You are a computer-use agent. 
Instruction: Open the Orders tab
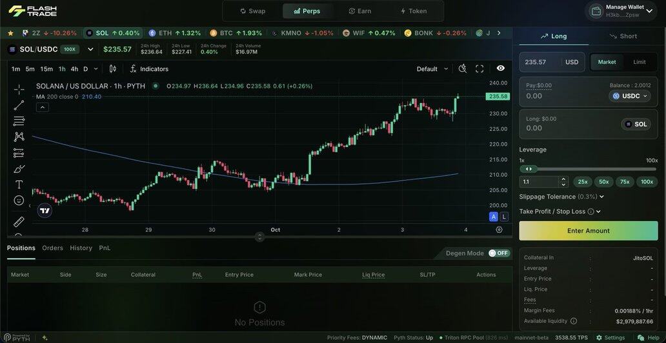click(52, 248)
